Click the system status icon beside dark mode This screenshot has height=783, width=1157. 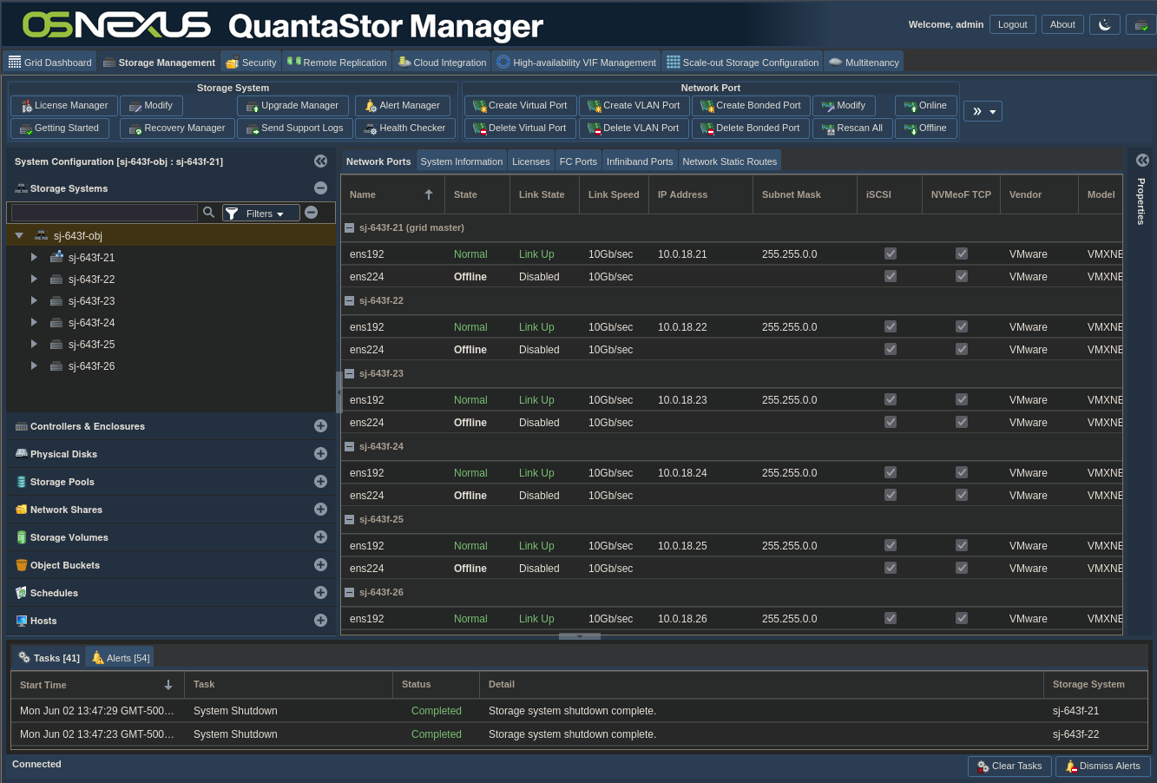(x=1141, y=24)
